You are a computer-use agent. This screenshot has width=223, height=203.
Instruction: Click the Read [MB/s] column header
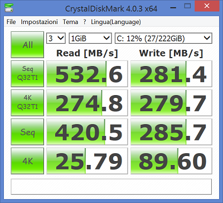click(x=87, y=53)
